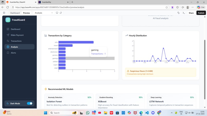Click the LSTM Network model card
This screenshot has height=116, width=207.
(172, 101)
